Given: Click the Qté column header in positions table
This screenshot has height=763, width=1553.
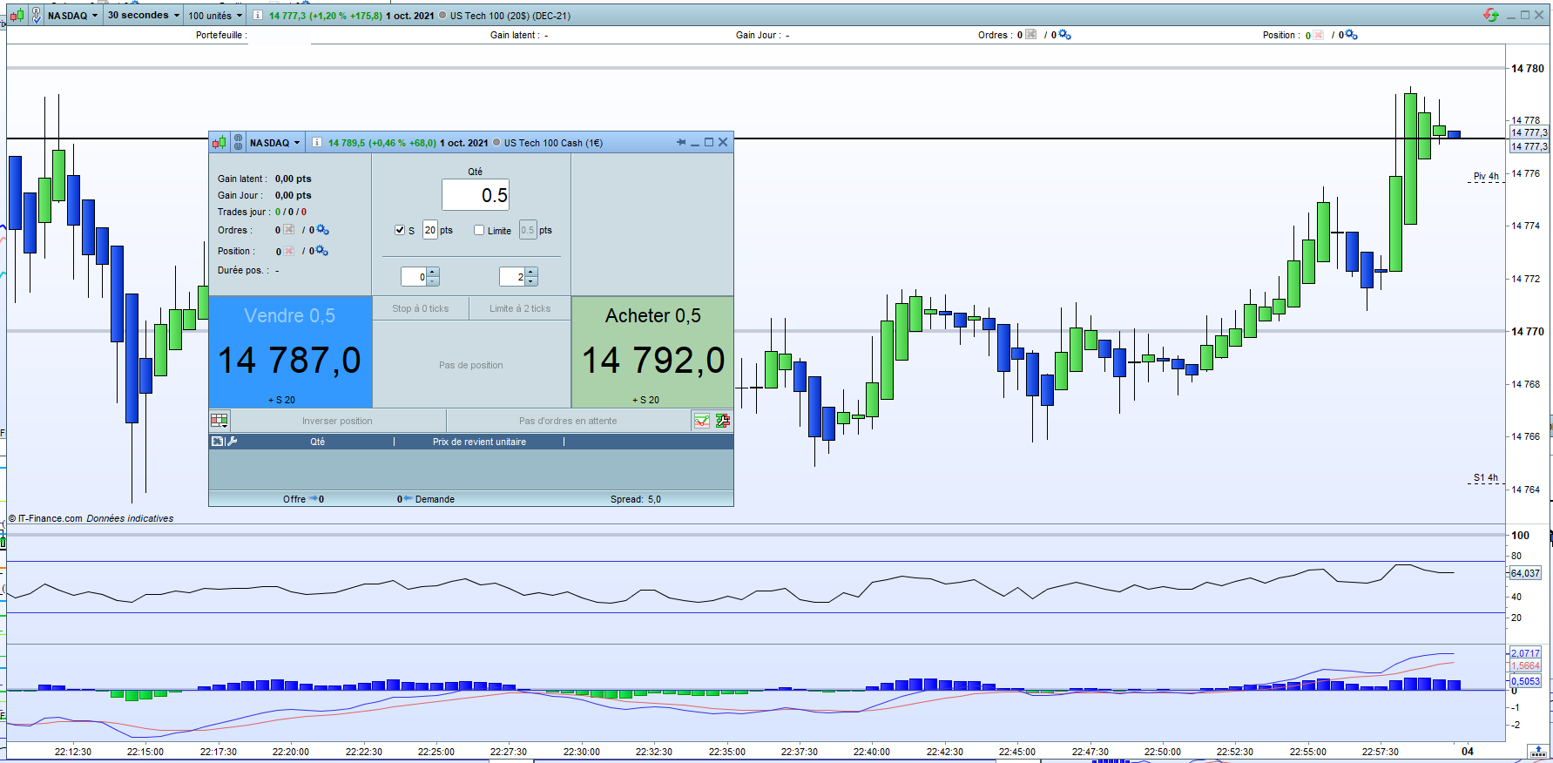Looking at the screenshot, I should [317, 442].
